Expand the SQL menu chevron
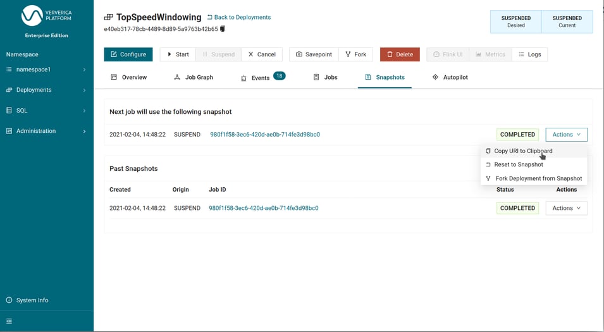Screen dimensions: 604x332 84,111
